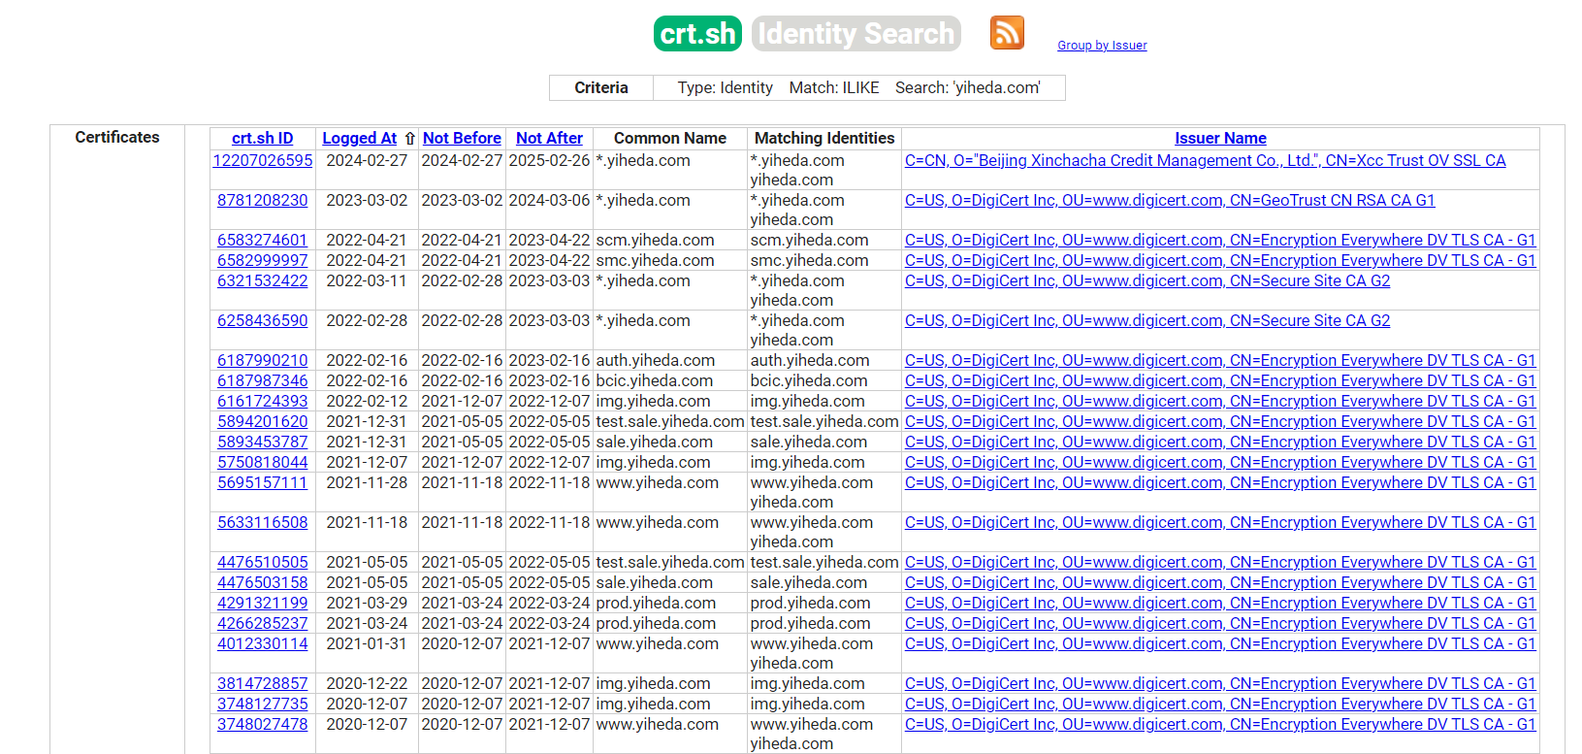1582x754 pixels.
Task: Select the Common Name column header
Action: (670, 139)
